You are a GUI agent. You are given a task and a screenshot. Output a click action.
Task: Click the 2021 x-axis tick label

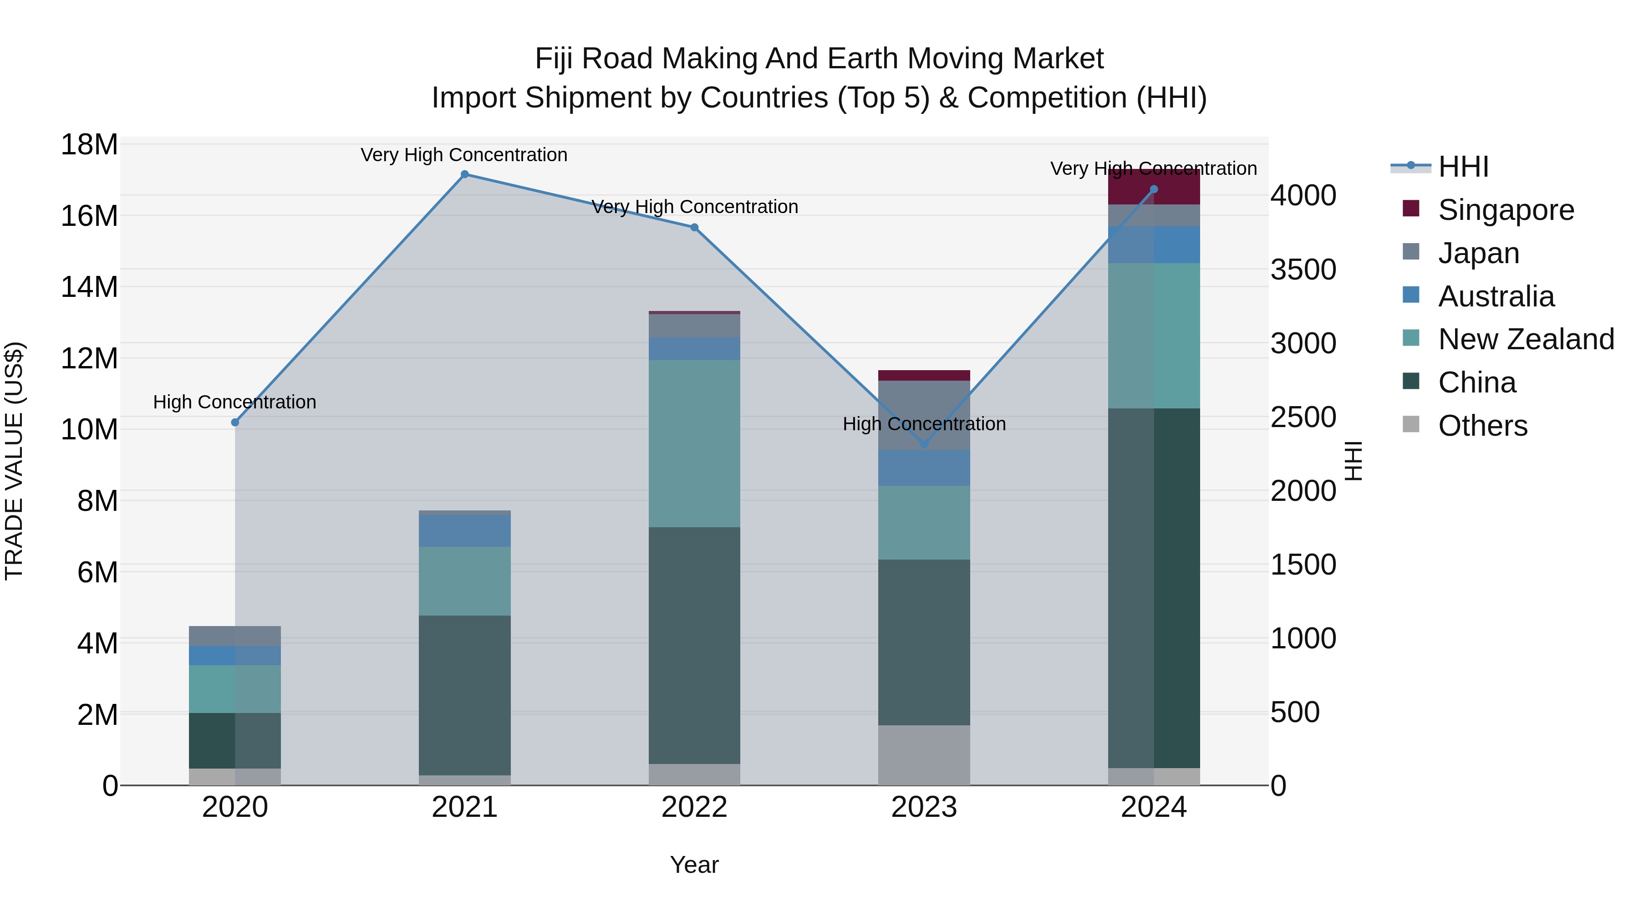pos(464,807)
